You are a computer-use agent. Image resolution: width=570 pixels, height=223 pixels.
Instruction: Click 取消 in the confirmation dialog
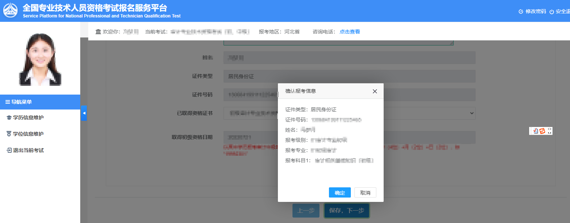click(365, 193)
